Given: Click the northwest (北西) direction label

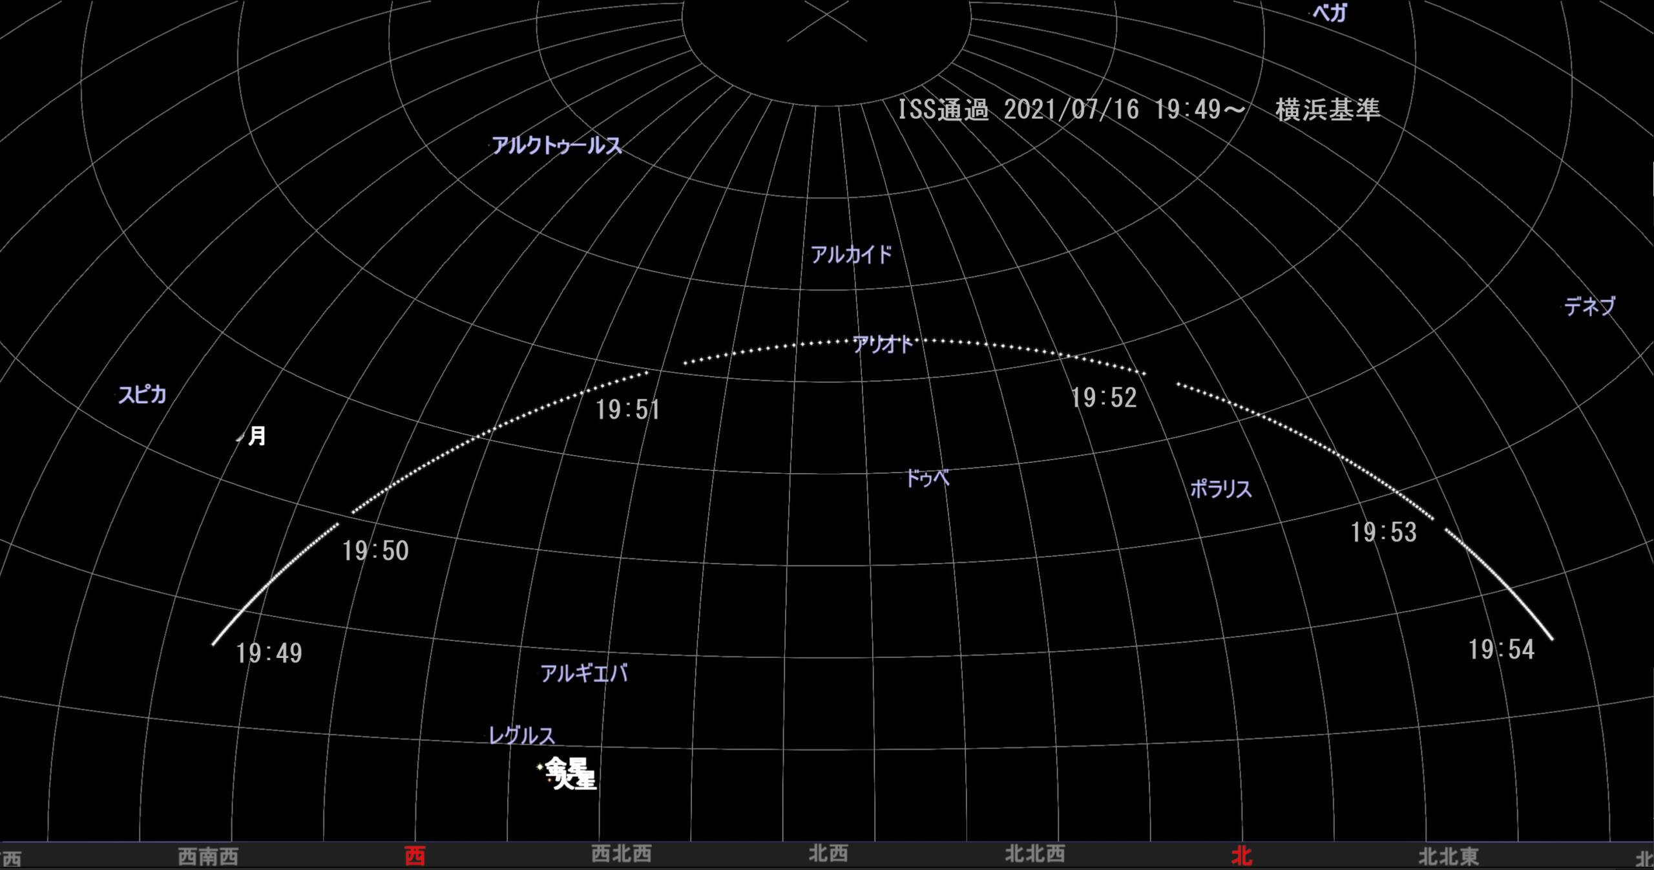Looking at the screenshot, I should (x=828, y=854).
